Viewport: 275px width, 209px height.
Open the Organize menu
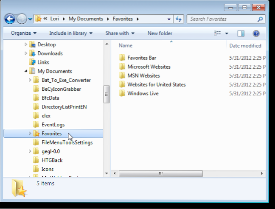23,33
